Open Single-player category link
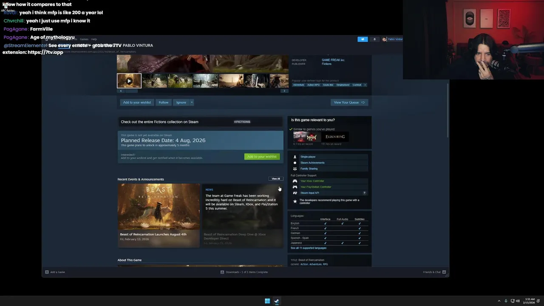Viewport: 544px width, 306px height. [308, 157]
